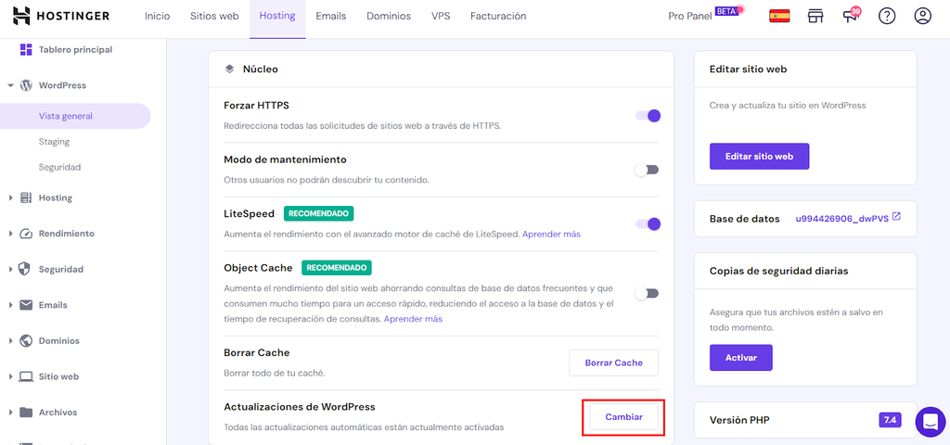
Task: Open Pro Panel link
Action: [690, 17]
